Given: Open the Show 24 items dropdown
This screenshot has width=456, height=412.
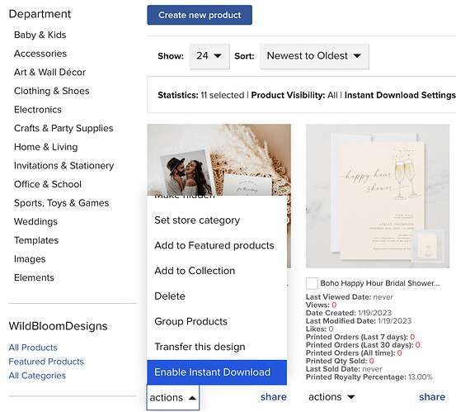Looking at the screenshot, I should 209,56.
